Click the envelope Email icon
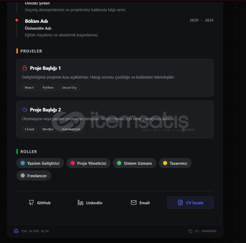This screenshot has width=246, height=243. (x=134, y=202)
